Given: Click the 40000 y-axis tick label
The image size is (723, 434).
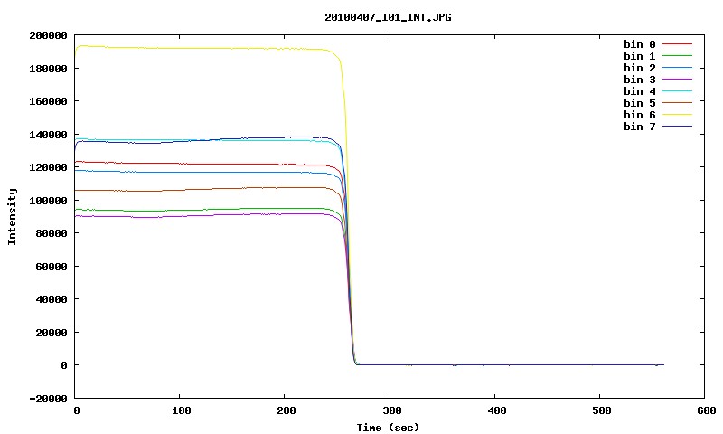Looking at the screenshot, I should coord(52,299).
